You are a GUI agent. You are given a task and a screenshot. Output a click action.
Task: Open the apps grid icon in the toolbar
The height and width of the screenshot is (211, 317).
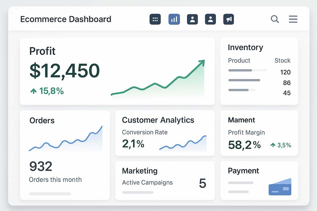pos(155,19)
